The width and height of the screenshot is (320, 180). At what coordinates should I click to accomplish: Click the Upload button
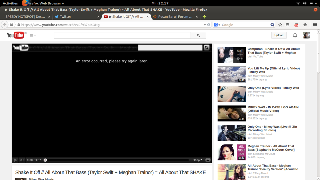tap(279, 35)
